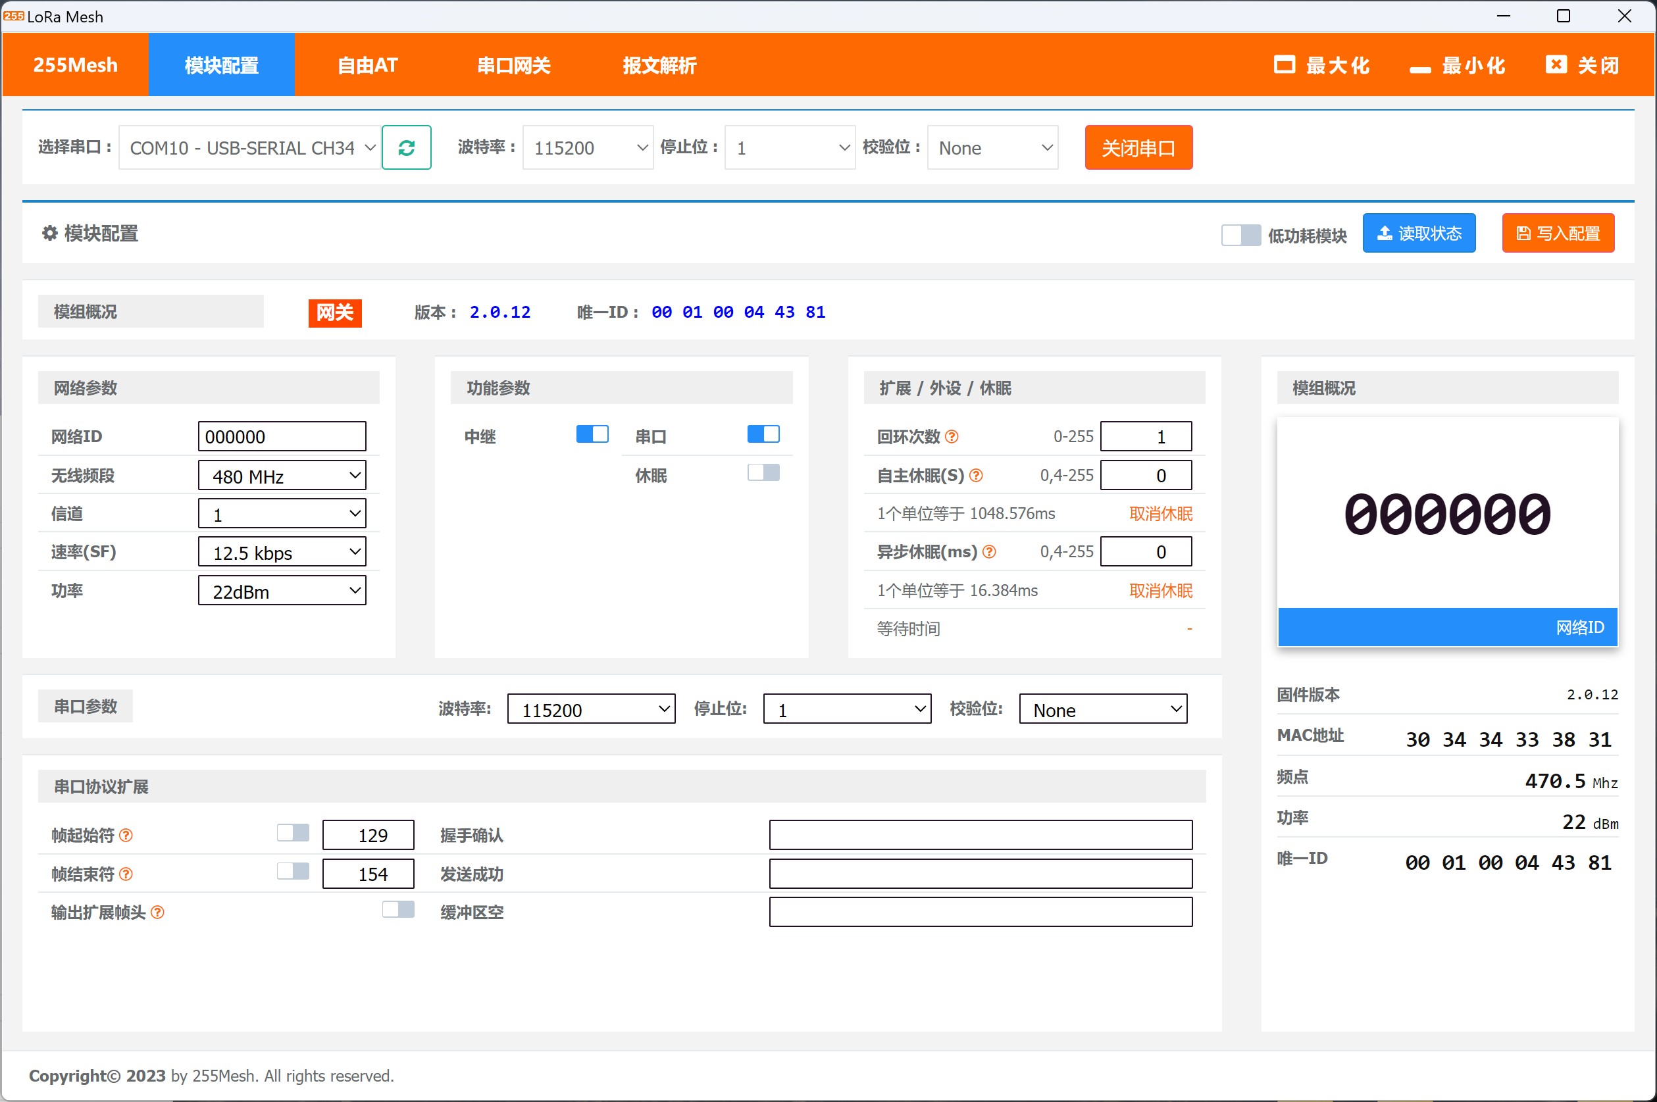Image resolution: width=1657 pixels, height=1102 pixels.
Task: Click the 255 app icon in title bar
Action: (13, 16)
